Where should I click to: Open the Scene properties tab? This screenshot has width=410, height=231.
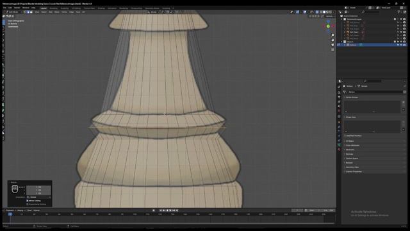[339, 106]
